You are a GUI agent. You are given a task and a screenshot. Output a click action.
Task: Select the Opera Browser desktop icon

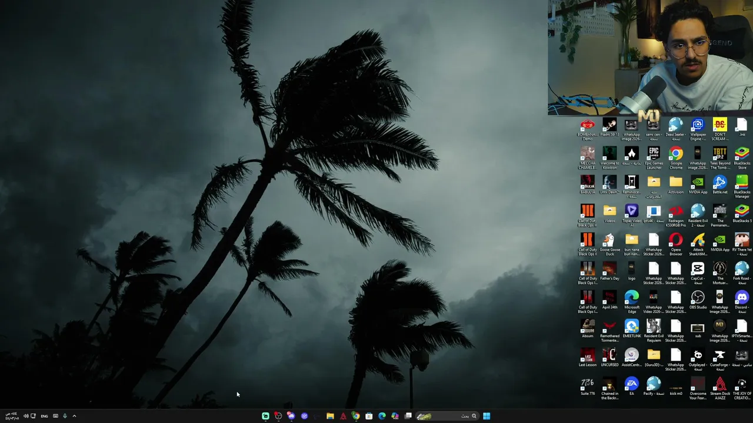[675, 244]
